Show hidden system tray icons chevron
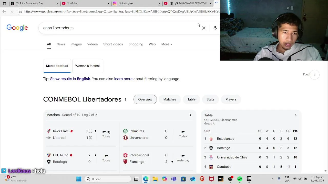This screenshot has height=184, width=328. tap(272, 179)
